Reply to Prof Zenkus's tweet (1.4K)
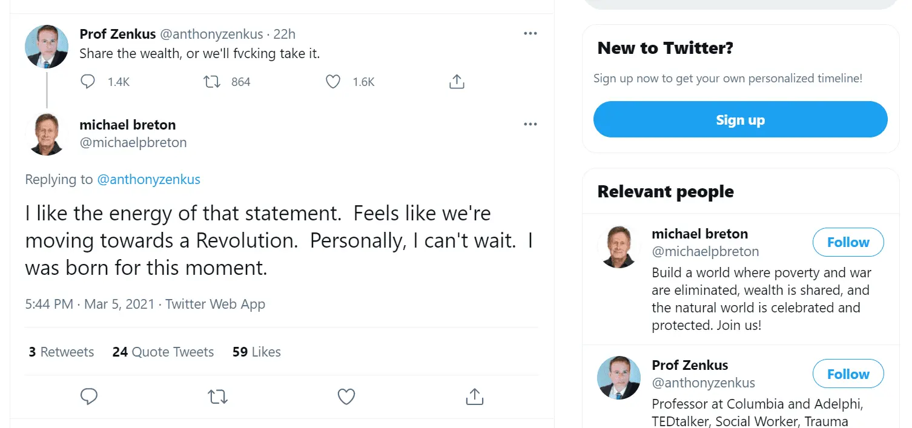912x428 pixels. pos(88,82)
